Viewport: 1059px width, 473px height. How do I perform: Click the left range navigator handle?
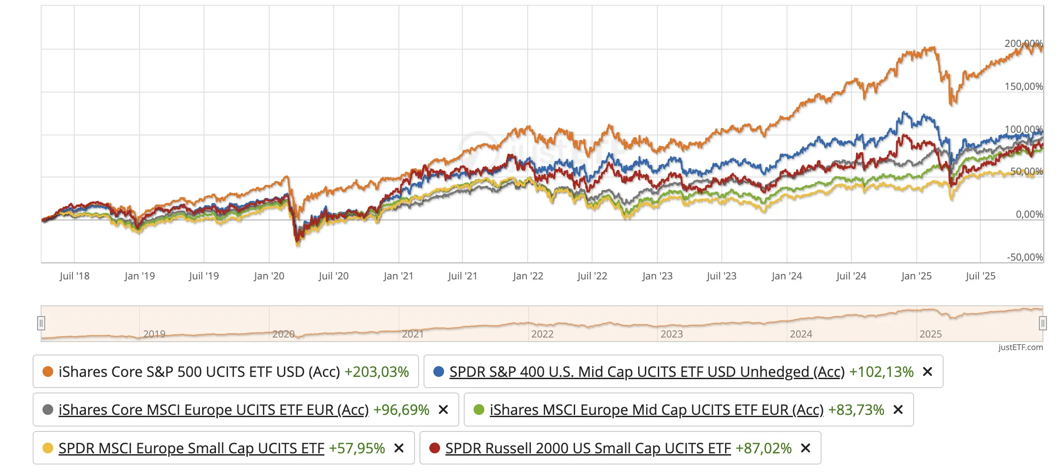41,323
